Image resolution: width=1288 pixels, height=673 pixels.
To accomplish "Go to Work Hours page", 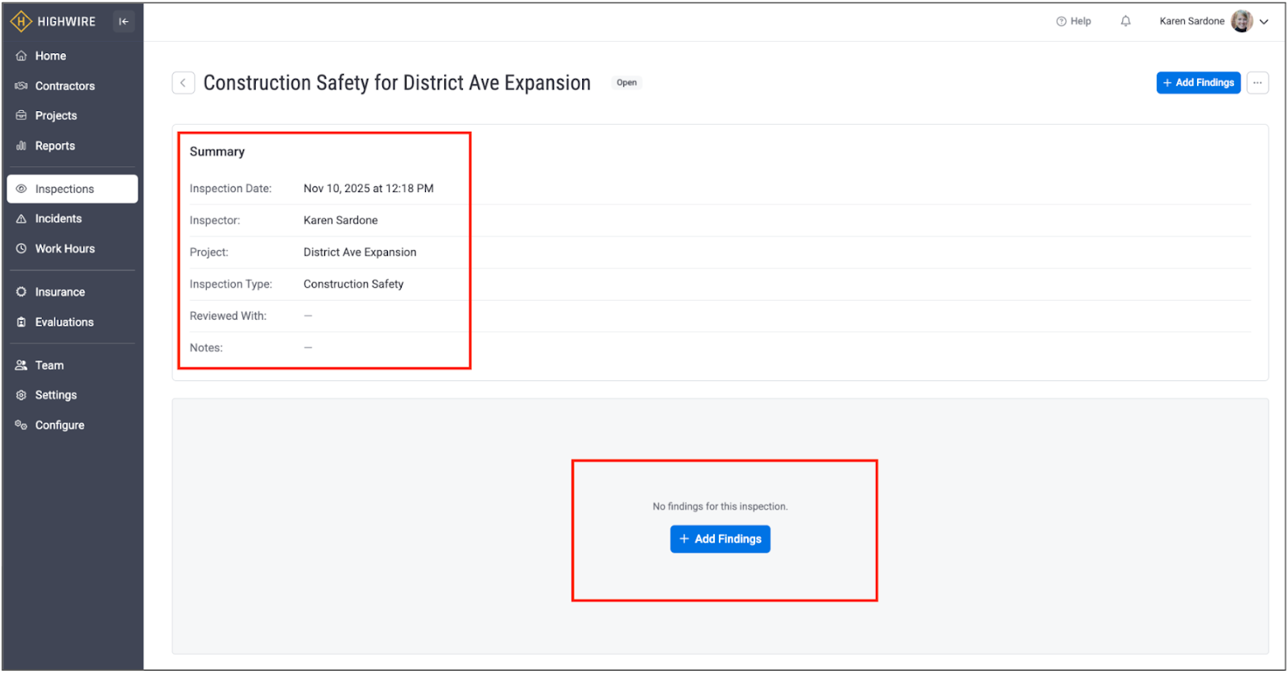I will (x=64, y=249).
